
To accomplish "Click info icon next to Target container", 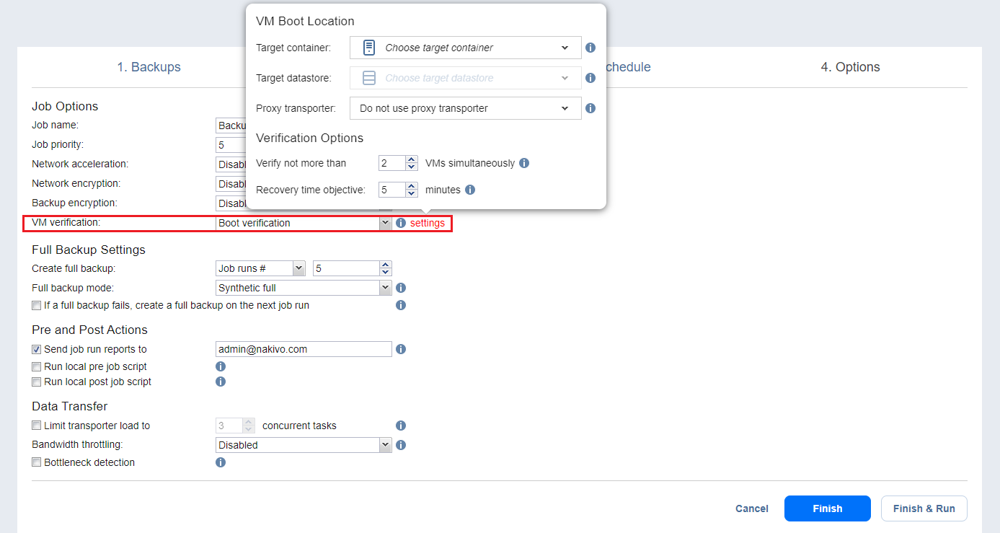I will pos(590,48).
